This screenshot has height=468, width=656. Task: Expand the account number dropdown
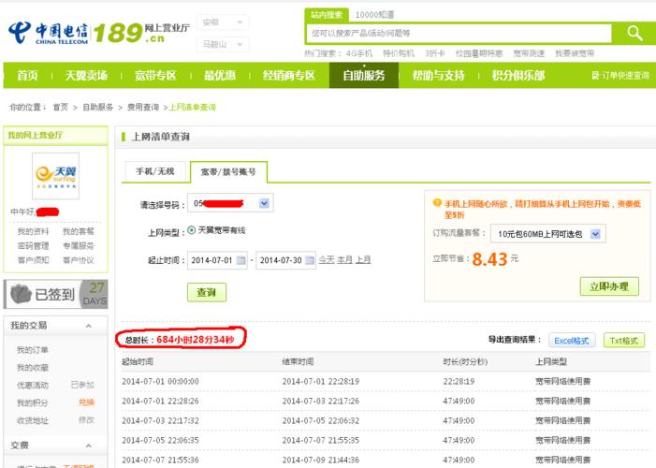(x=265, y=203)
